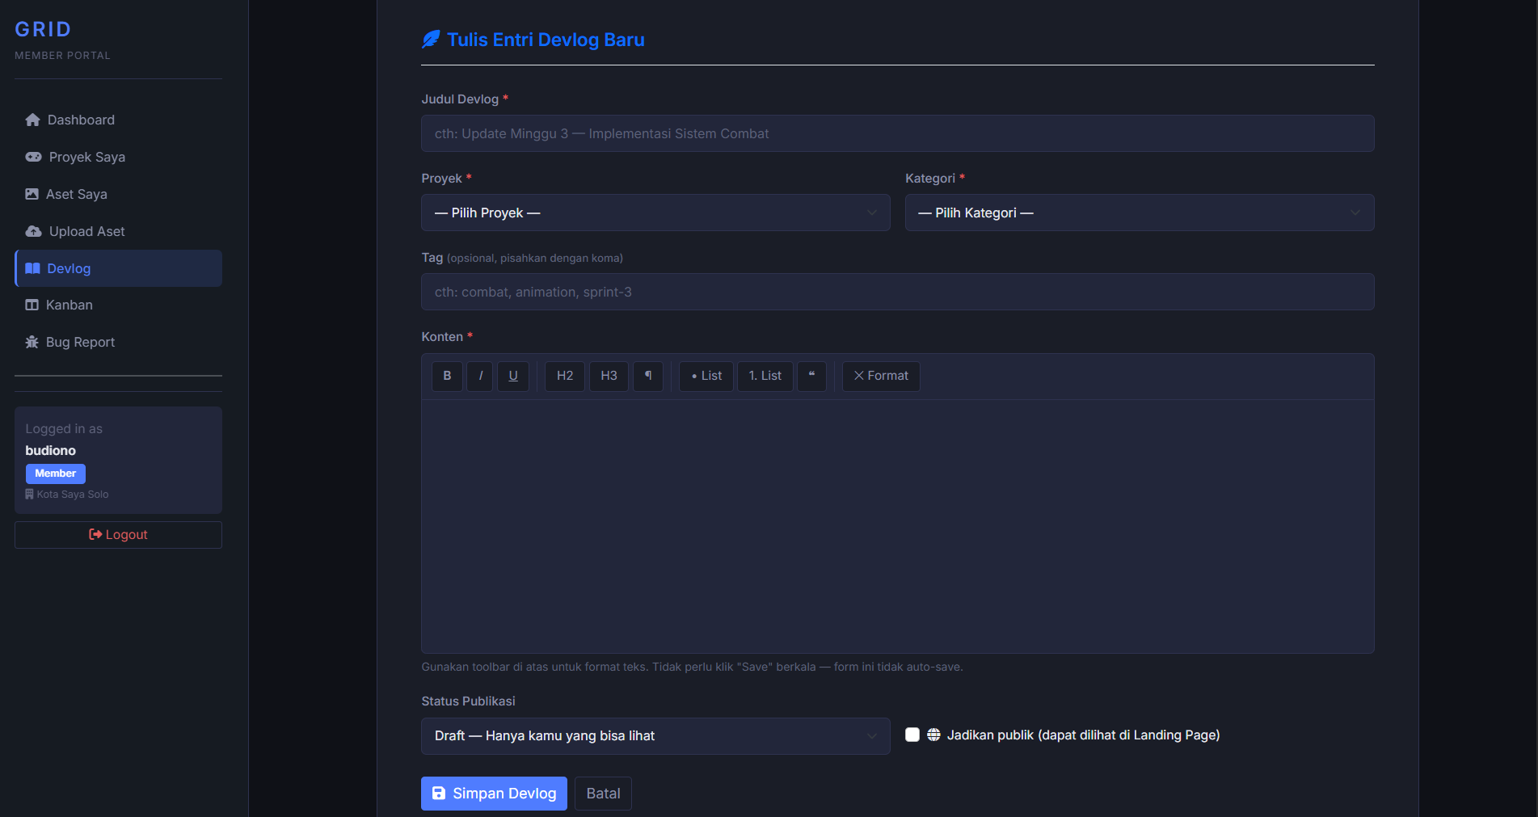This screenshot has height=817, width=1538.
Task: Click the feather icon in page heading
Action: [431, 40]
